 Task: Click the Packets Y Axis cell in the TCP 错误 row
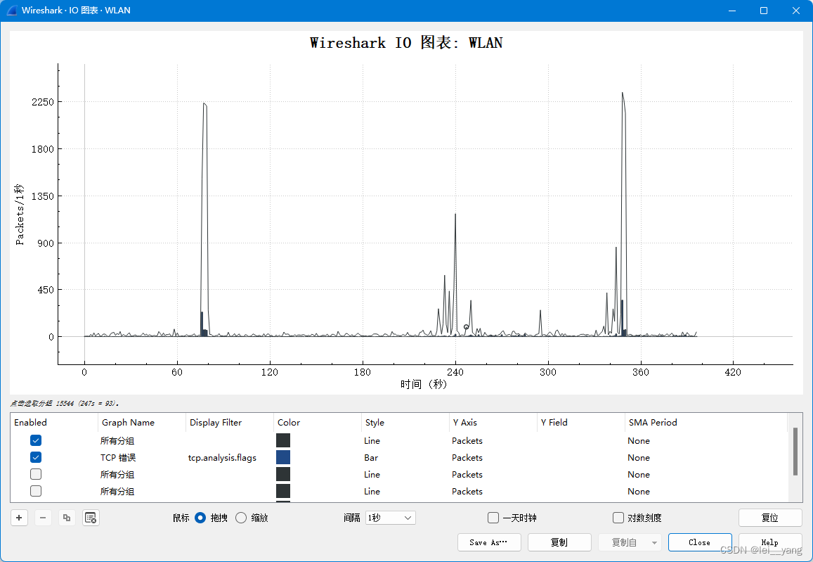pos(467,458)
